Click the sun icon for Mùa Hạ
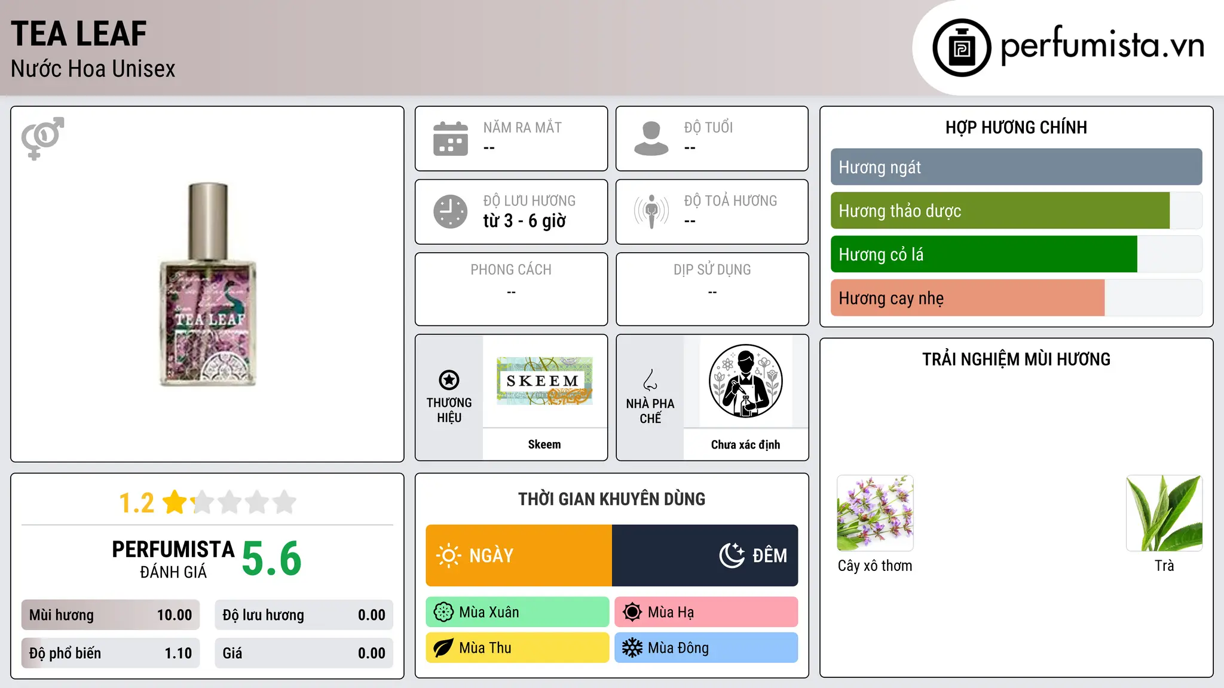 click(x=632, y=612)
